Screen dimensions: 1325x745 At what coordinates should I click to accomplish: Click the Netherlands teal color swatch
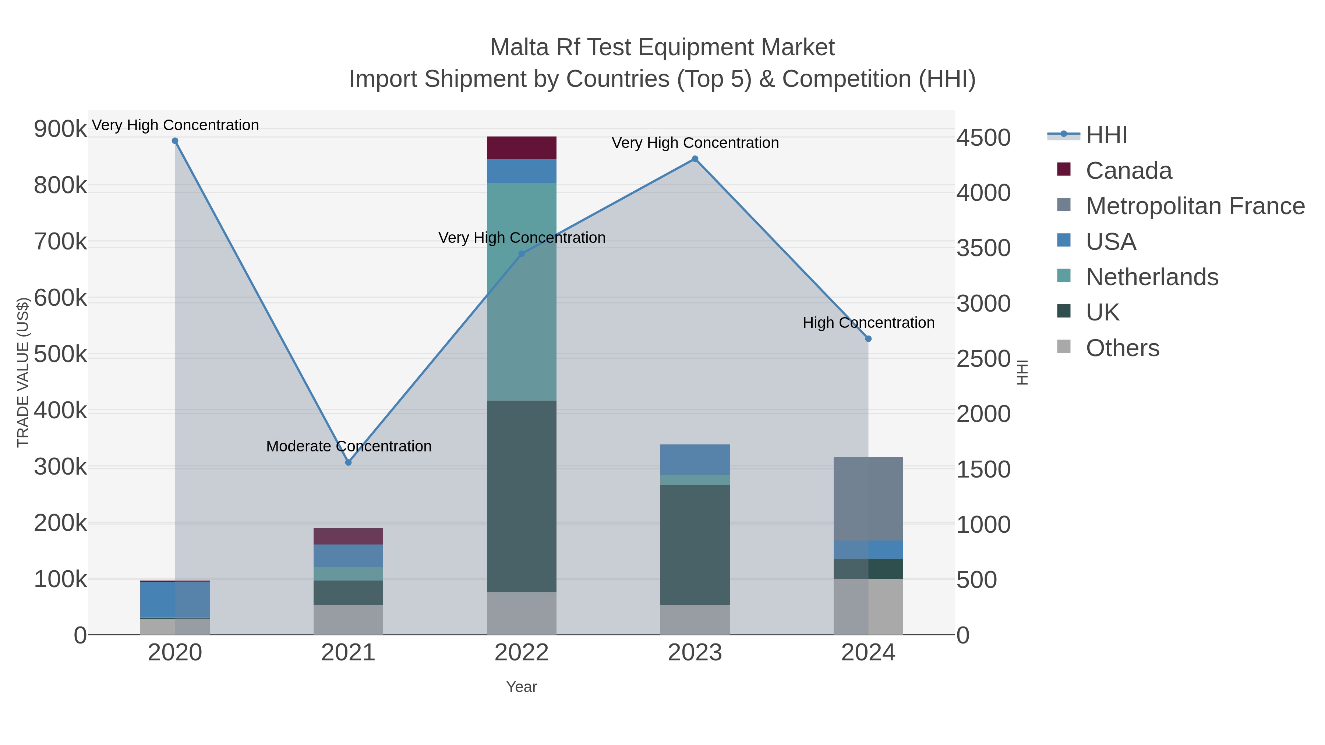pos(1064,276)
